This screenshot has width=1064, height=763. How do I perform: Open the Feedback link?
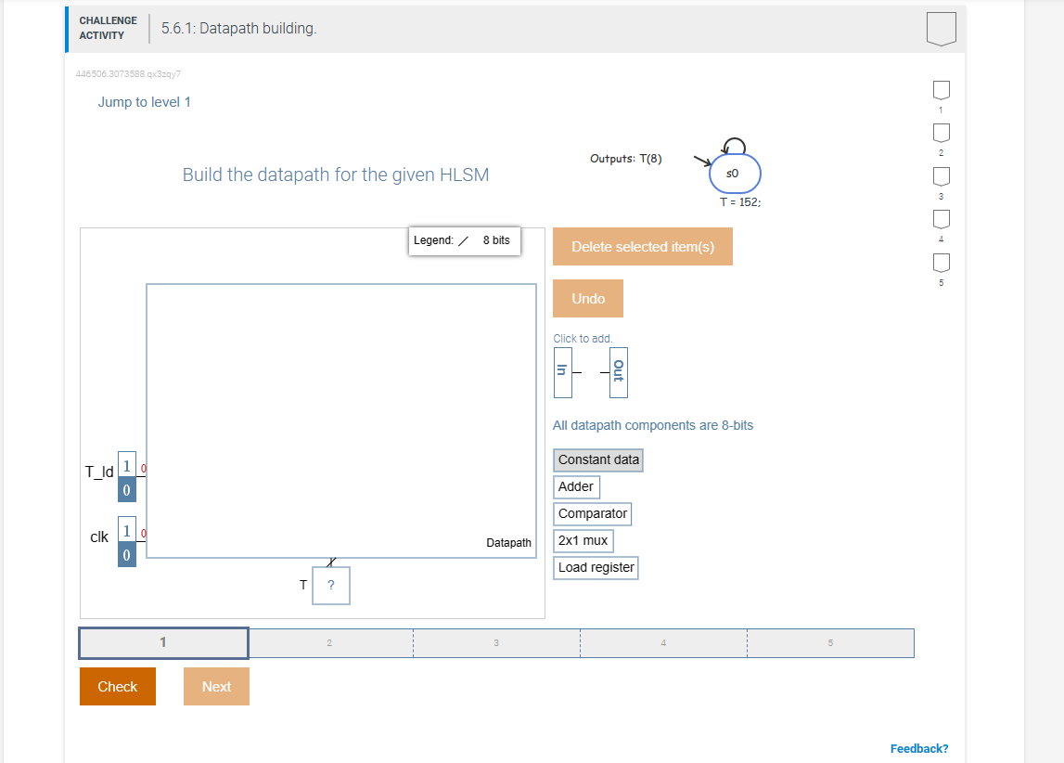tap(919, 747)
